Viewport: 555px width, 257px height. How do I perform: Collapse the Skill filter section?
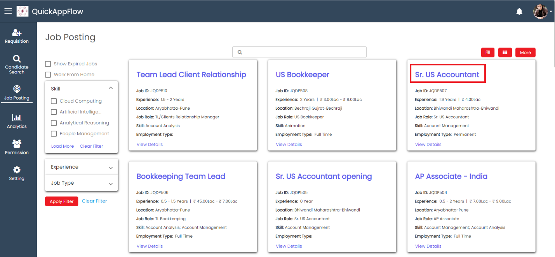point(111,88)
